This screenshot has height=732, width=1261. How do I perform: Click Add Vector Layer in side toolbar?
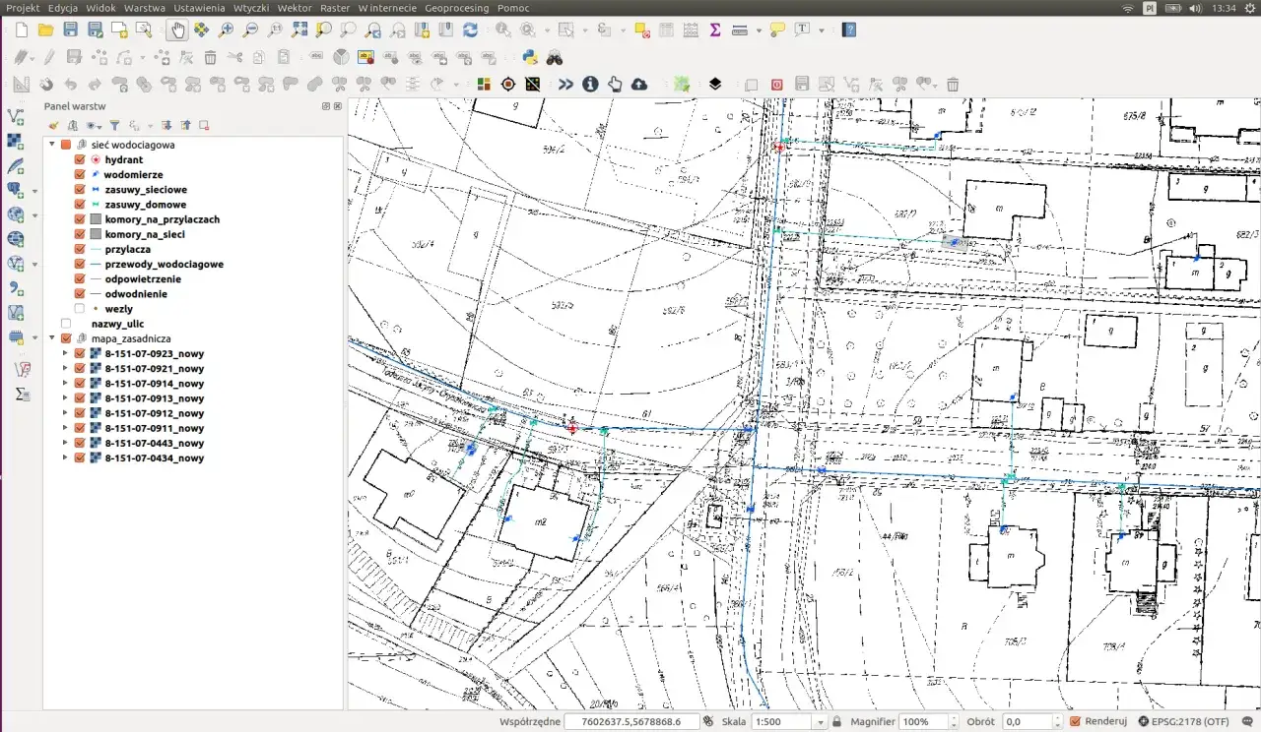coord(16,117)
